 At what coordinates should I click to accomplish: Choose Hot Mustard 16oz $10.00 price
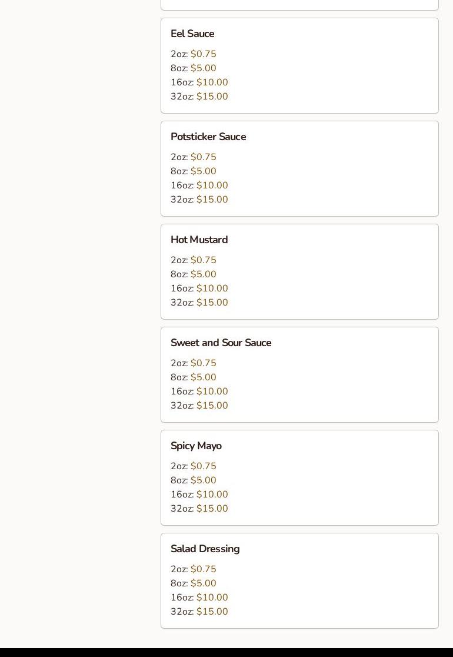click(212, 288)
